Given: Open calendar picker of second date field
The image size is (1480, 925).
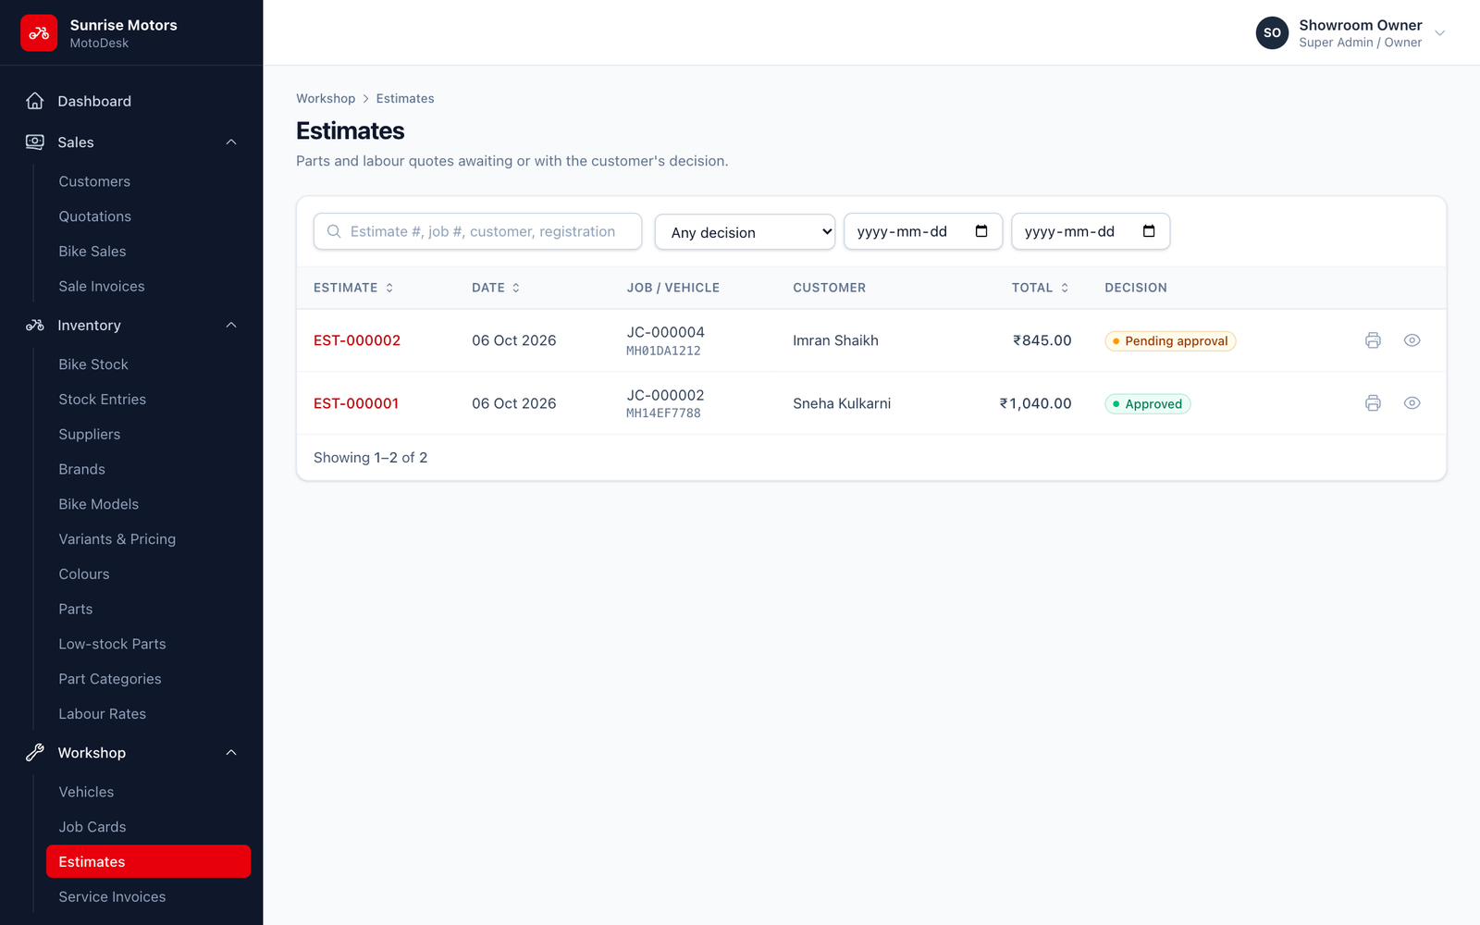Looking at the screenshot, I should click(x=1149, y=231).
